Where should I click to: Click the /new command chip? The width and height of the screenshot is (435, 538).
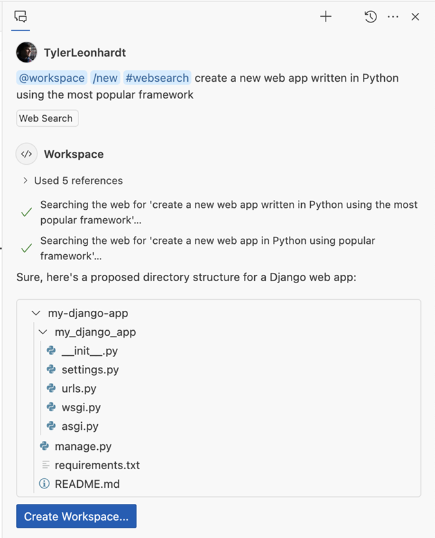105,77
